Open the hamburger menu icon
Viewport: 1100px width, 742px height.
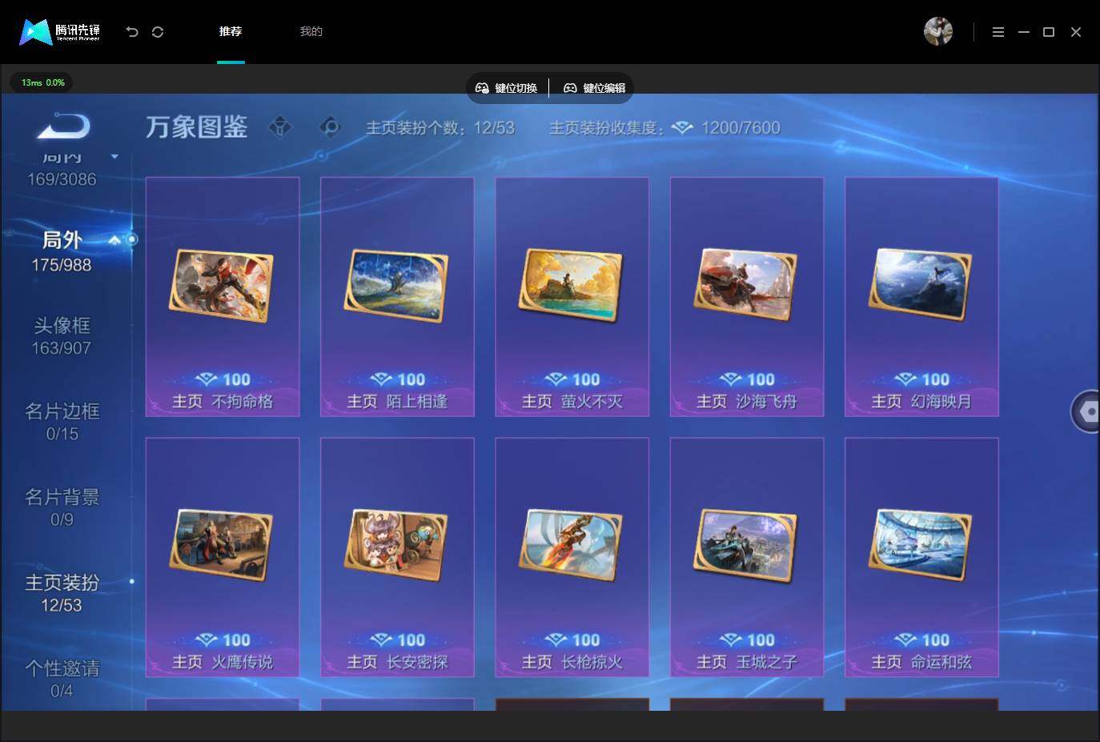click(998, 32)
